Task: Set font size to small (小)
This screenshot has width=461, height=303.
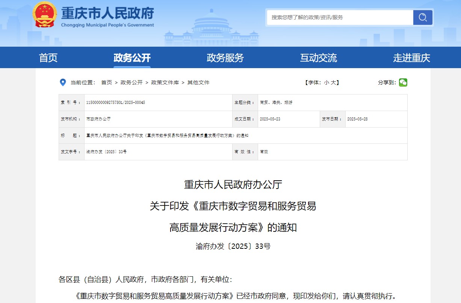Action: tap(326, 82)
